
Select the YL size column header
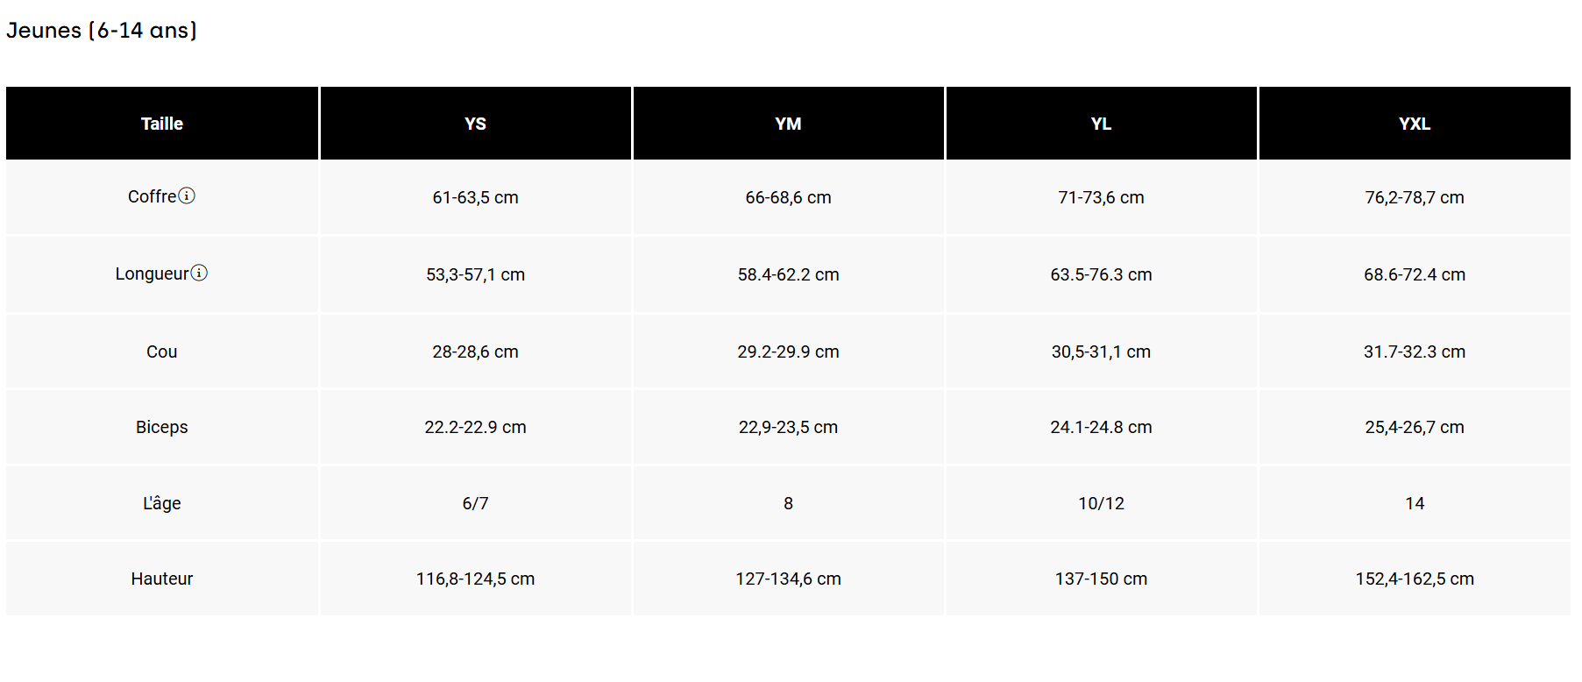1101,124
